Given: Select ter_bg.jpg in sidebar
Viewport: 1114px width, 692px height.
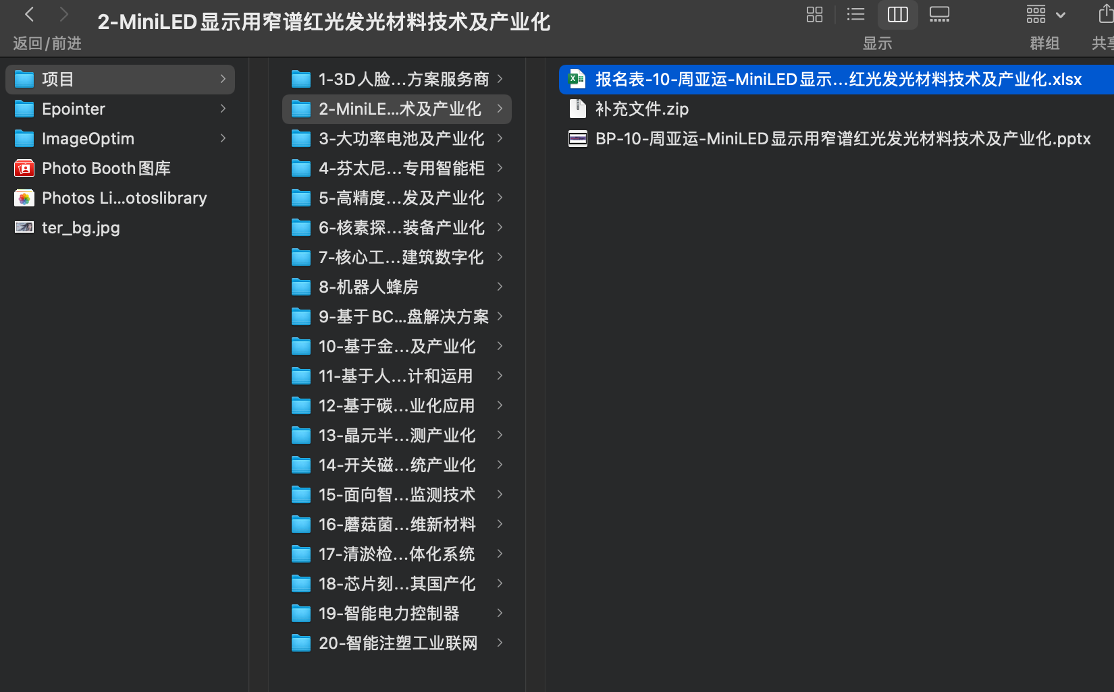Looking at the screenshot, I should pyautogui.click(x=81, y=227).
